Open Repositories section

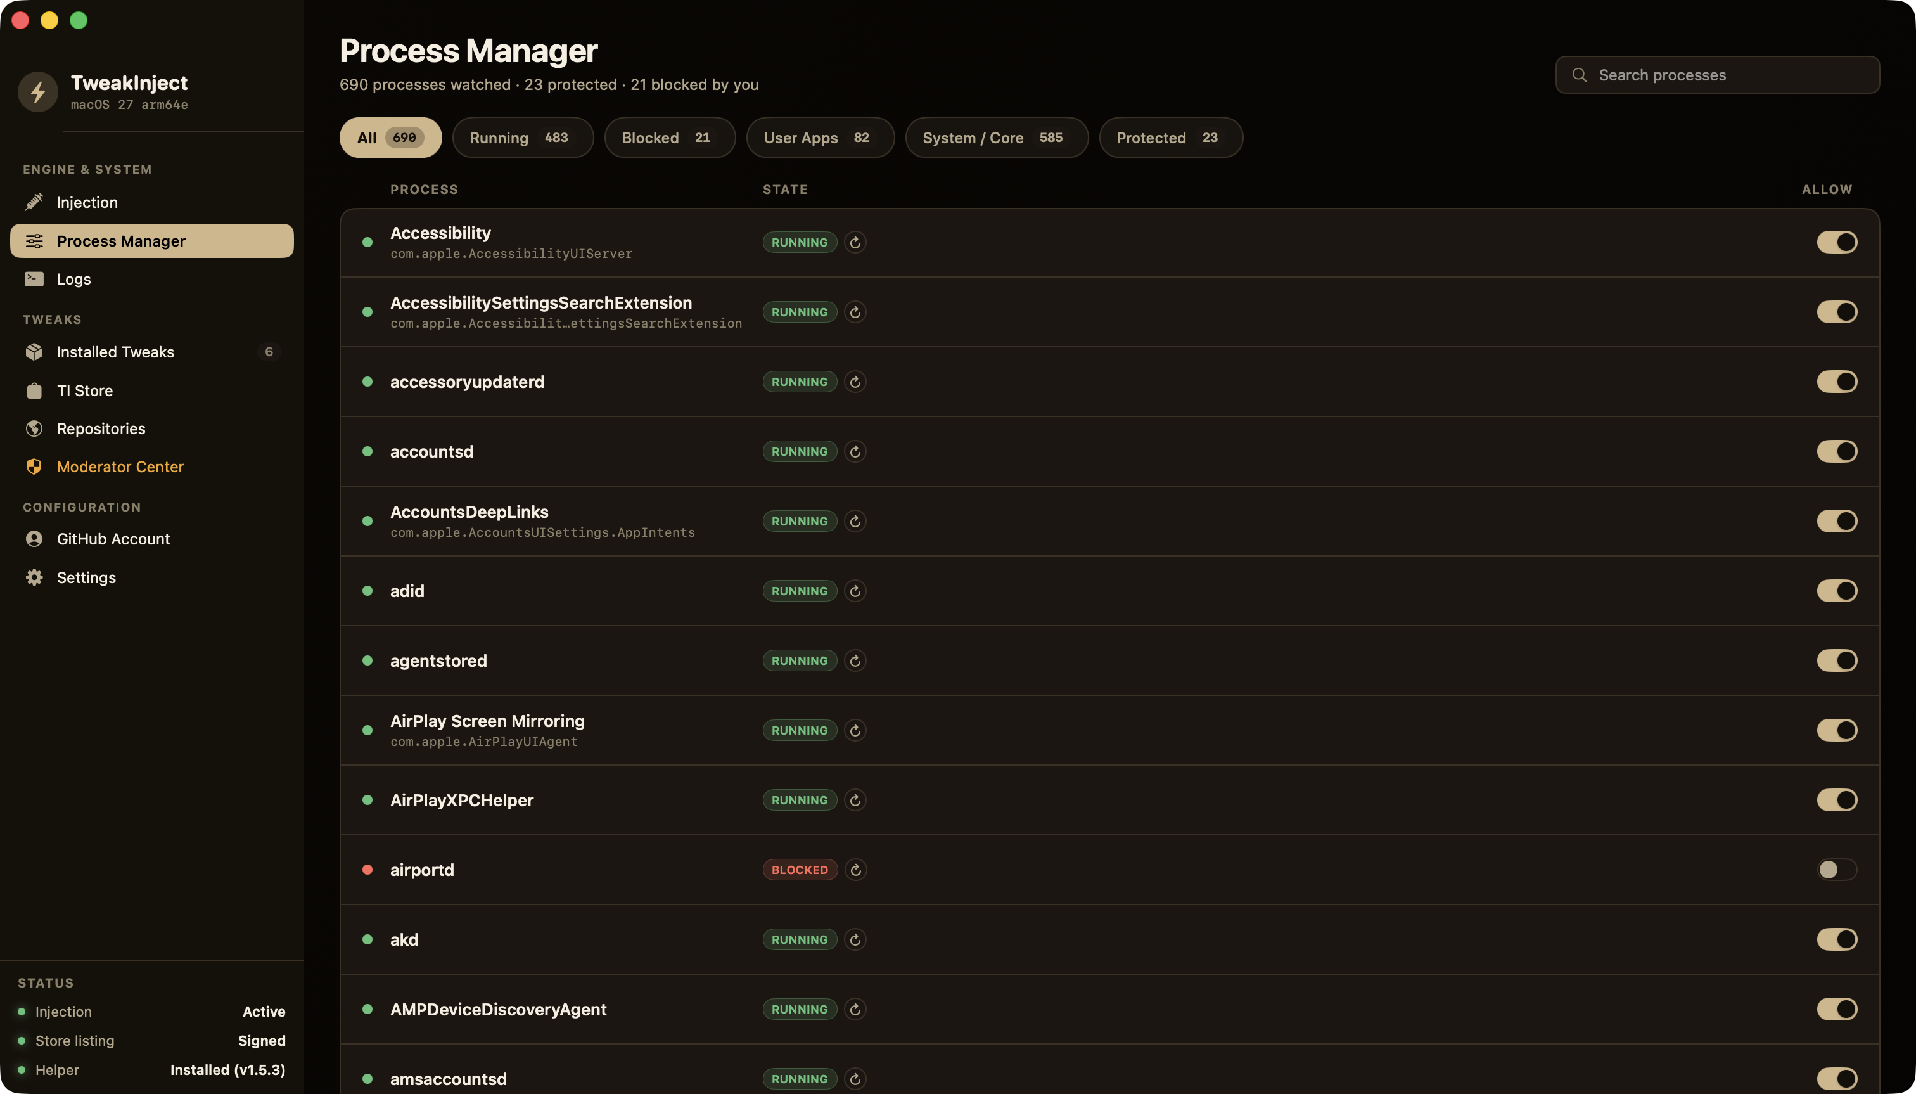point(151,428)
